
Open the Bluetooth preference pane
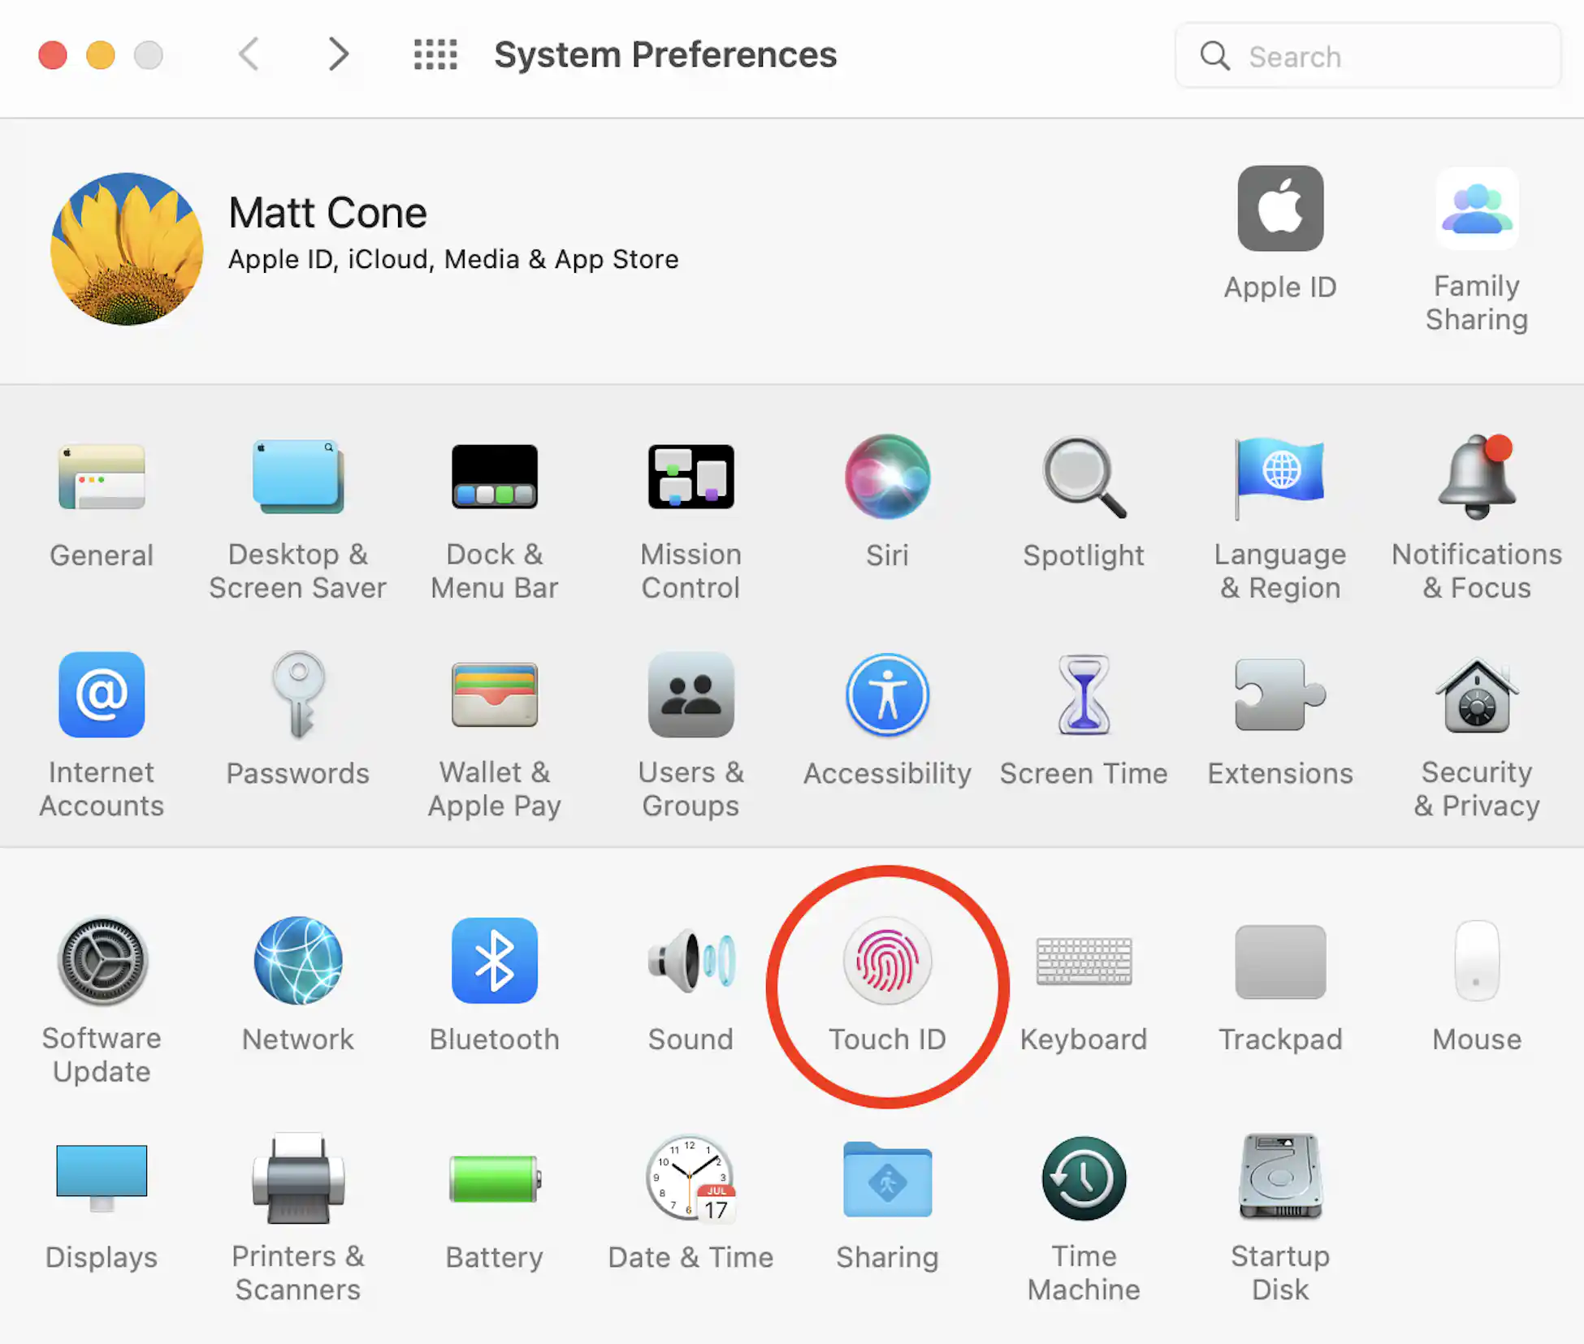494,962
